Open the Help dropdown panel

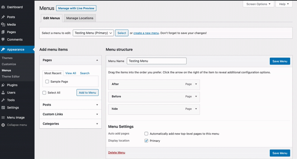[284, 4]
